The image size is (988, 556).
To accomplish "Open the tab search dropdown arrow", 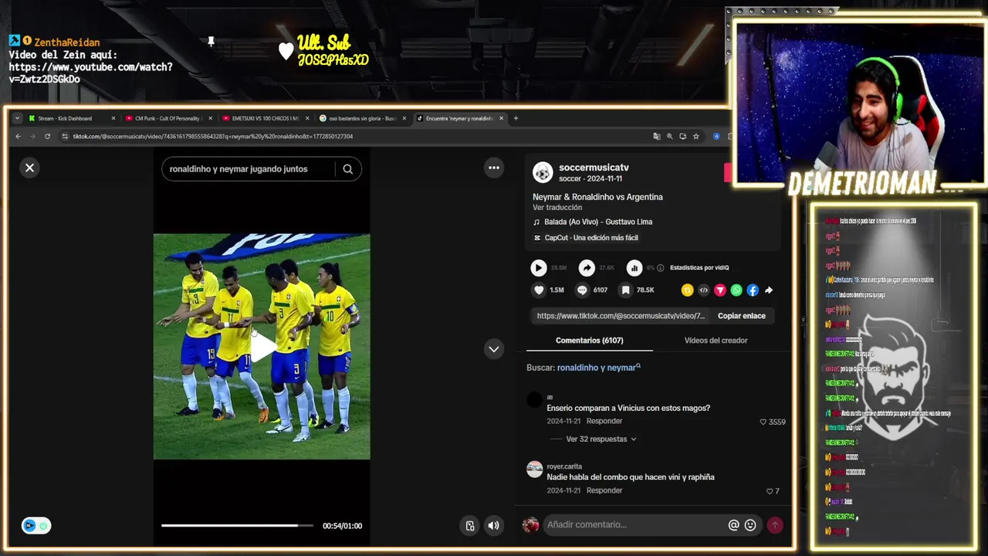I will pos(17,118).
